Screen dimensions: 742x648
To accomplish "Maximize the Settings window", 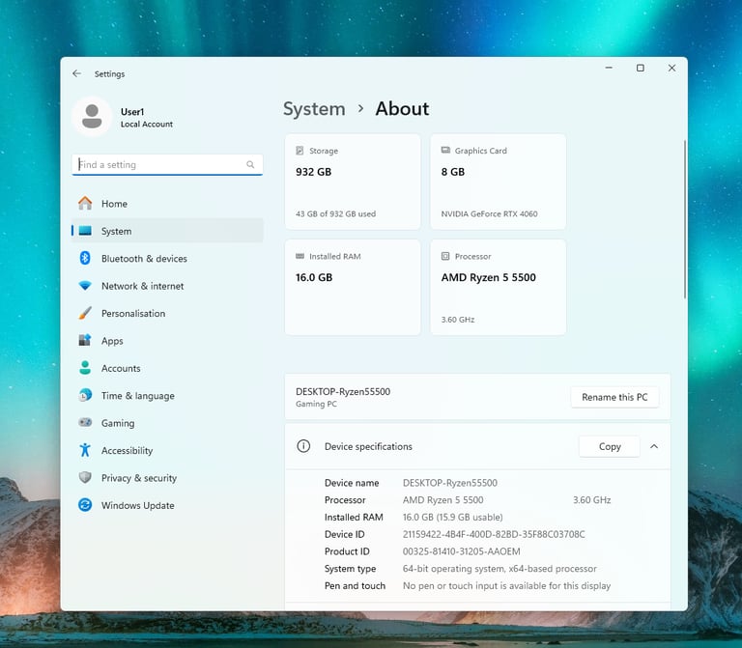I will [641, 69].
